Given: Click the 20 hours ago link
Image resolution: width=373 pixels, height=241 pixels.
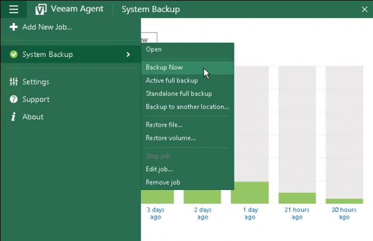Looking at the screenshot, I should point(344,213).
